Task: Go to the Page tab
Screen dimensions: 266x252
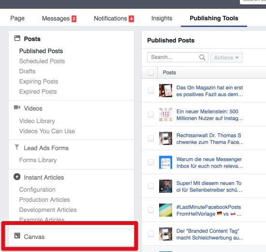Action: 17,18
